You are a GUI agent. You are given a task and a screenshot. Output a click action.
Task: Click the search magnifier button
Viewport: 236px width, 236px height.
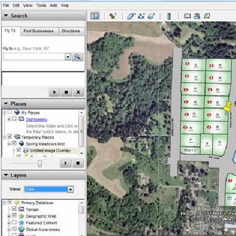click(77, 57)
